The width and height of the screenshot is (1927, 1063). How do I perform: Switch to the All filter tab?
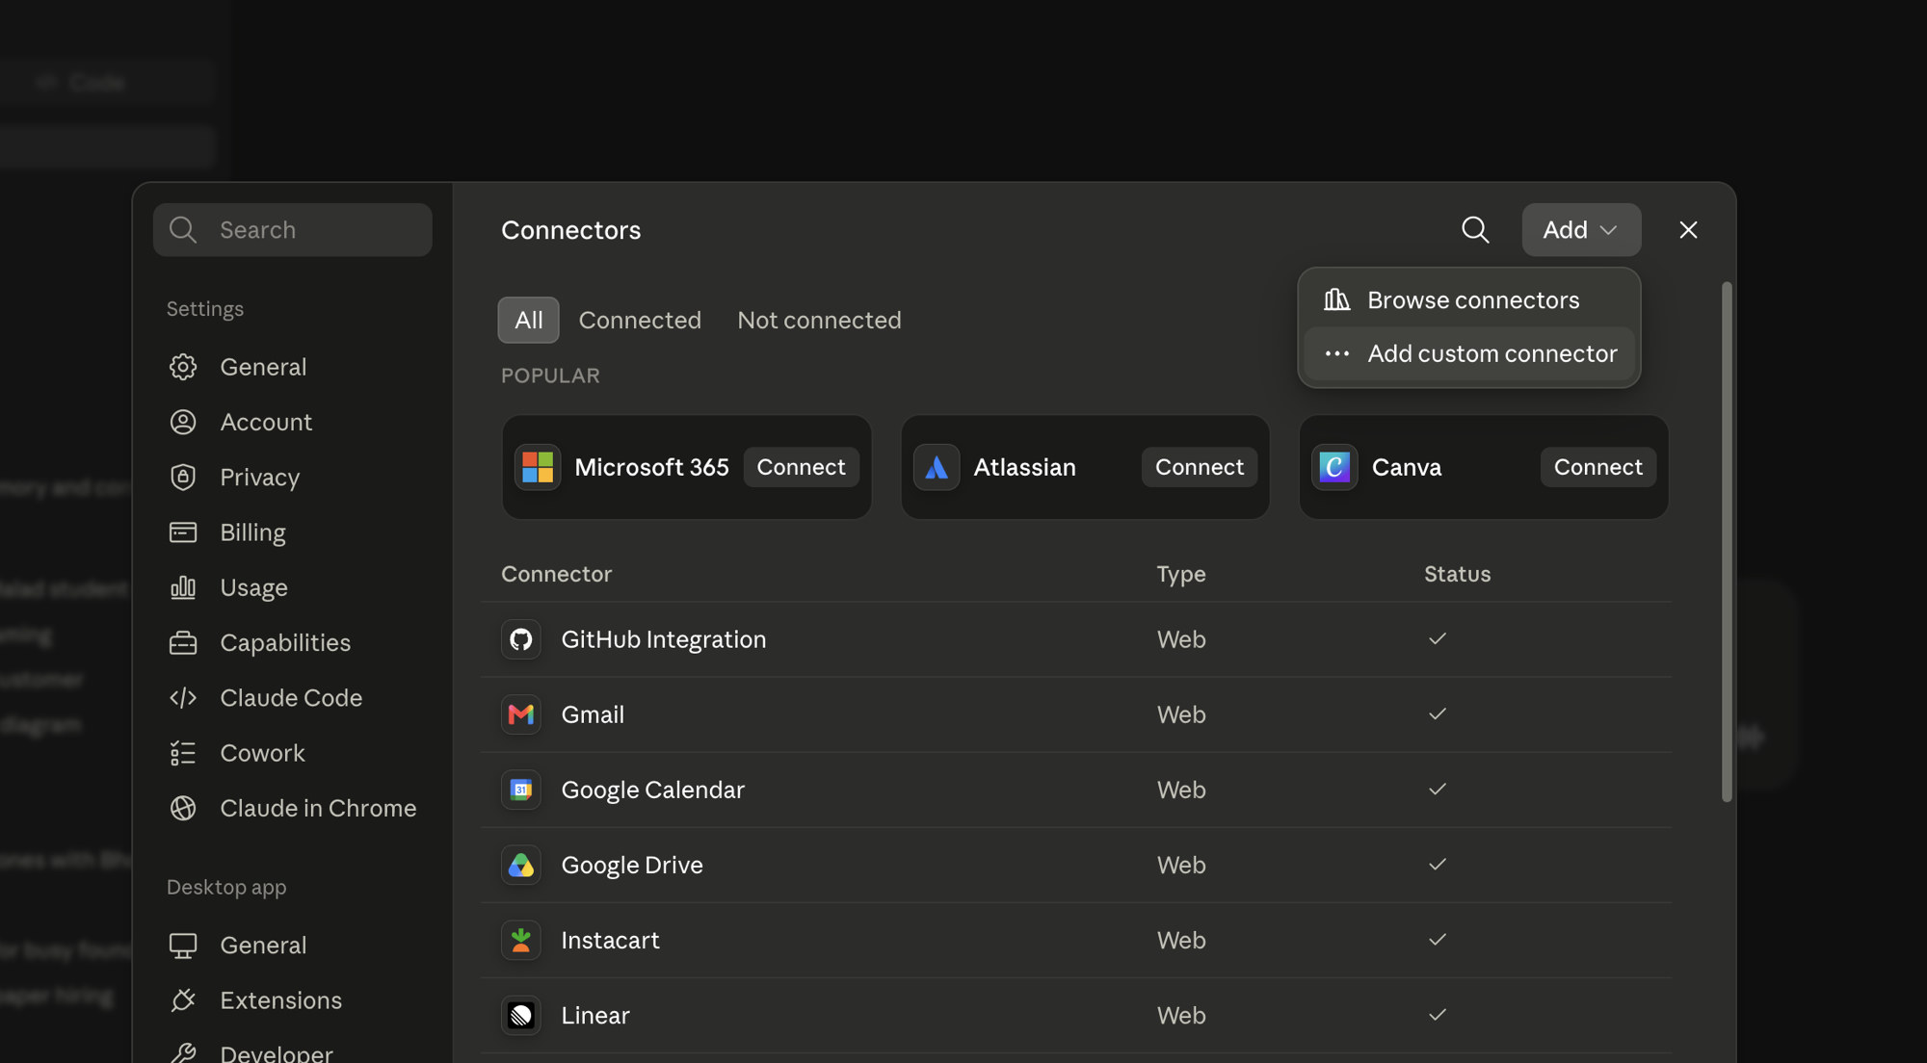point(528,320)
